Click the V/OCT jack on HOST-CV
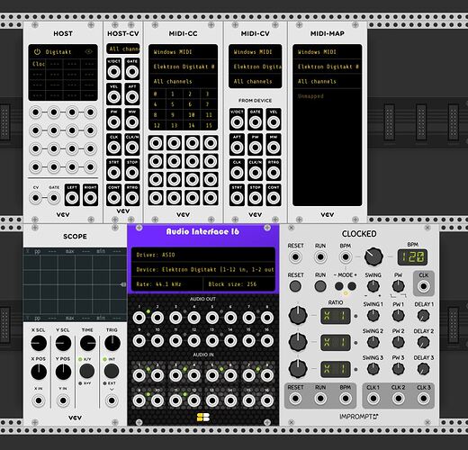 tap(114, 72)
